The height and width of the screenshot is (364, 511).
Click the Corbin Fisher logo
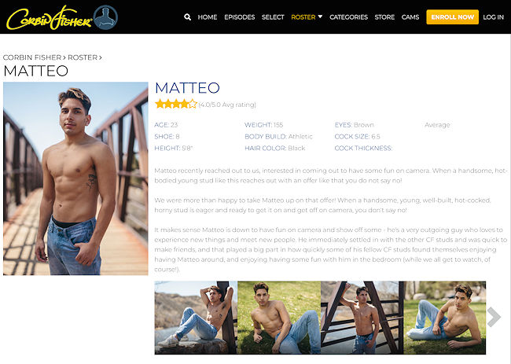pos(50,18)
